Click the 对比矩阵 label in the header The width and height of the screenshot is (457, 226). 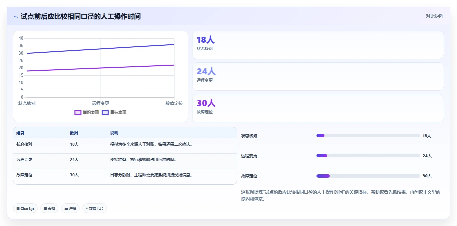(434, 16)
